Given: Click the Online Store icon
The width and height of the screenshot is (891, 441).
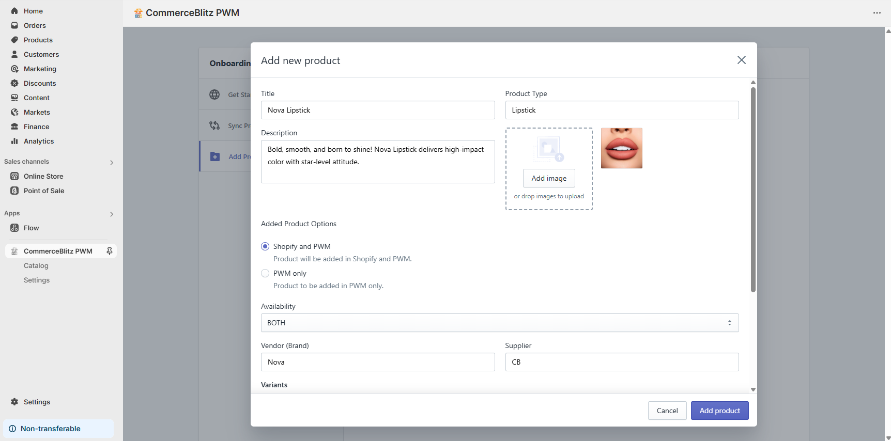Looking at the screenshot, I should pos(14,176).
